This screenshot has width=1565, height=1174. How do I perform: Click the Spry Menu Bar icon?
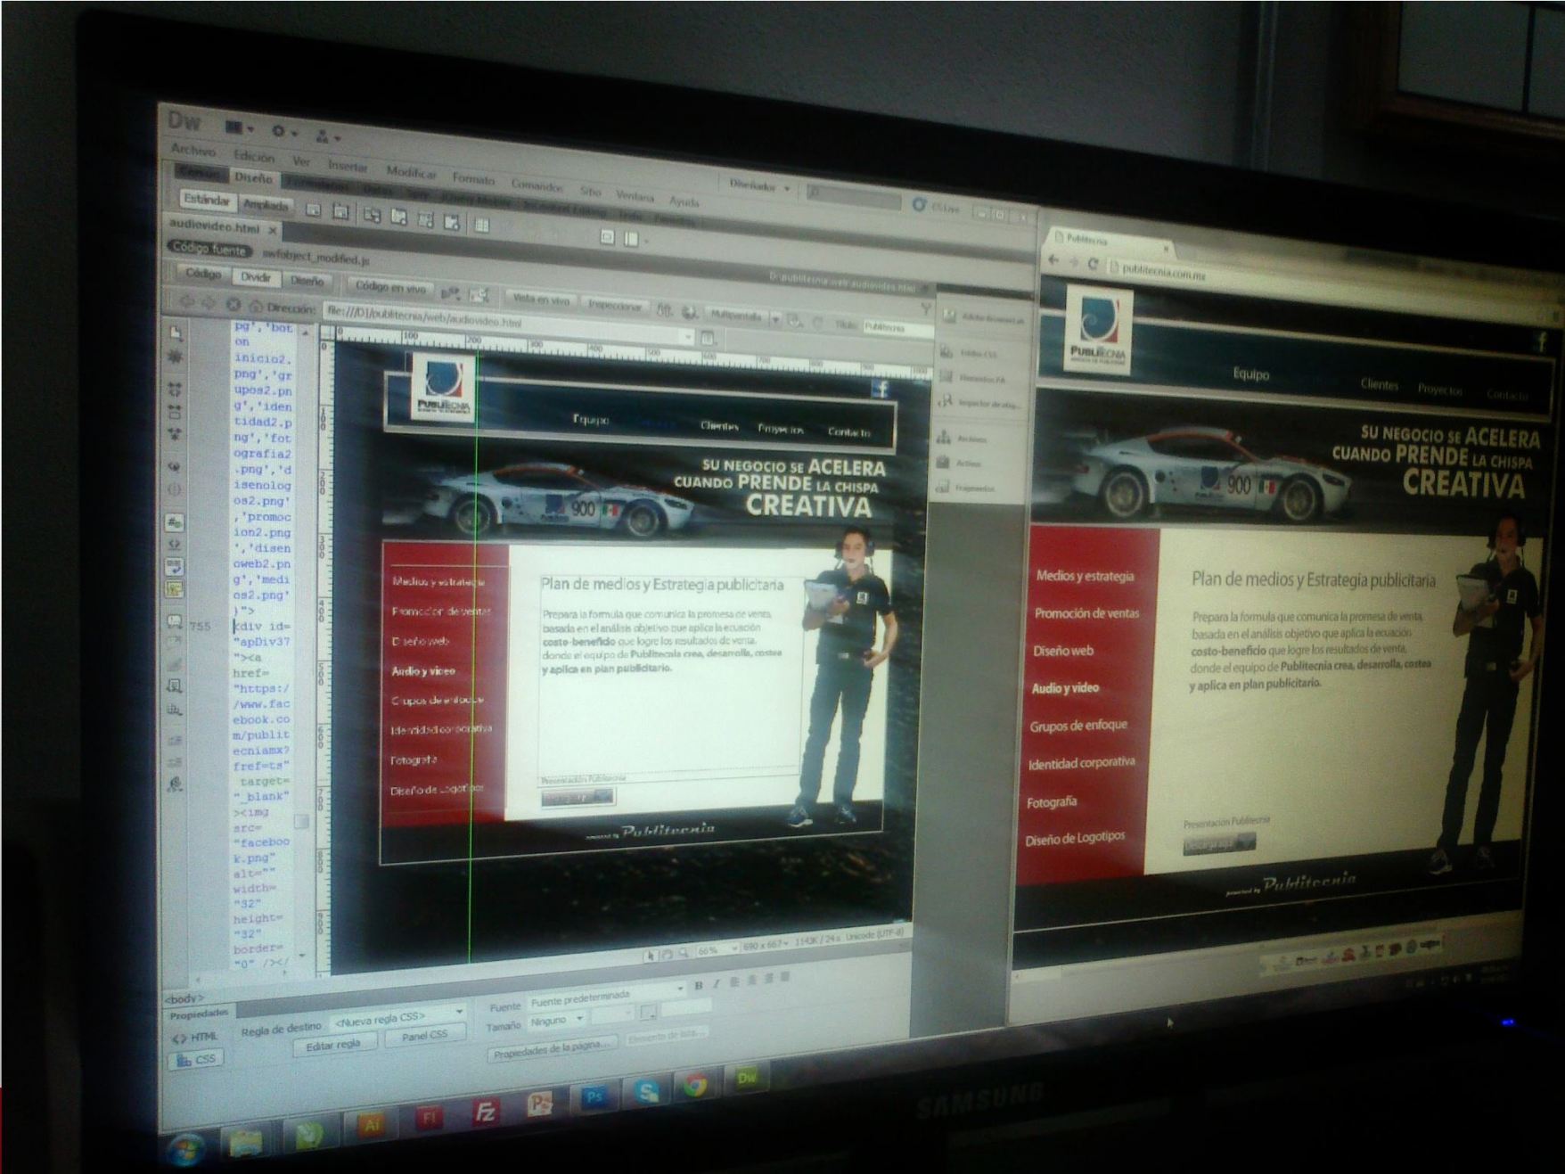pos(372,215)
